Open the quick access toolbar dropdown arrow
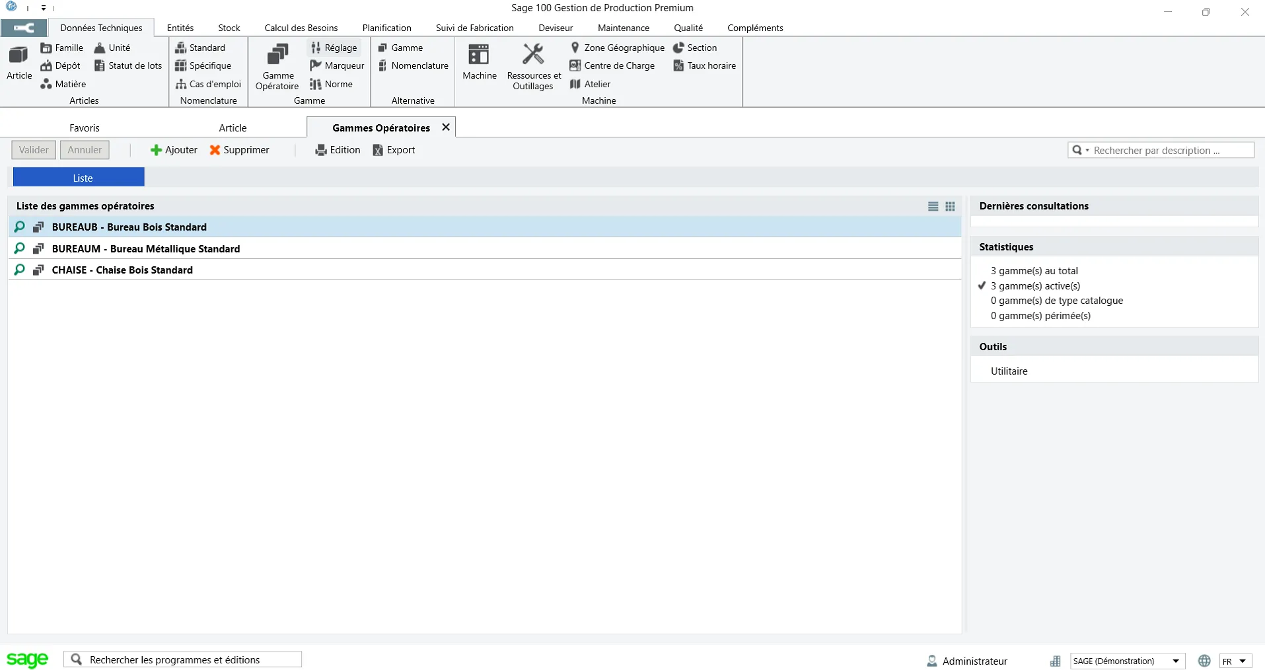This screenshot has width=1265, height=670. 43,8
